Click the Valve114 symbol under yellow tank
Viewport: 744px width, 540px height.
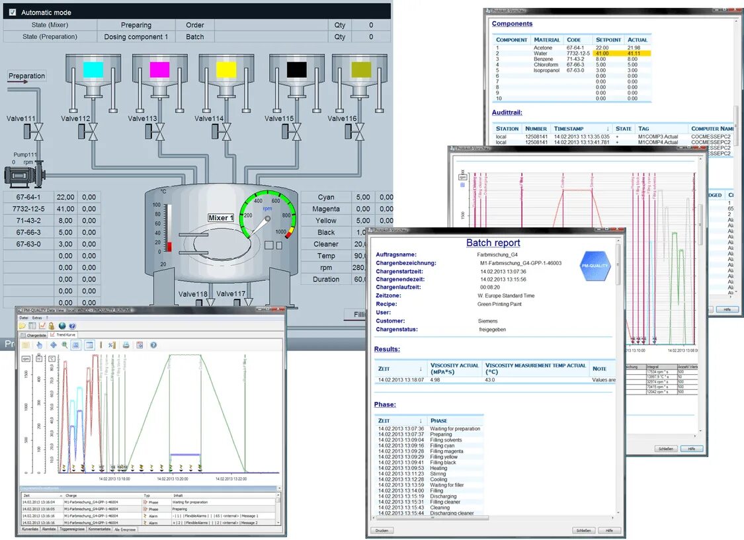point(222,132)
